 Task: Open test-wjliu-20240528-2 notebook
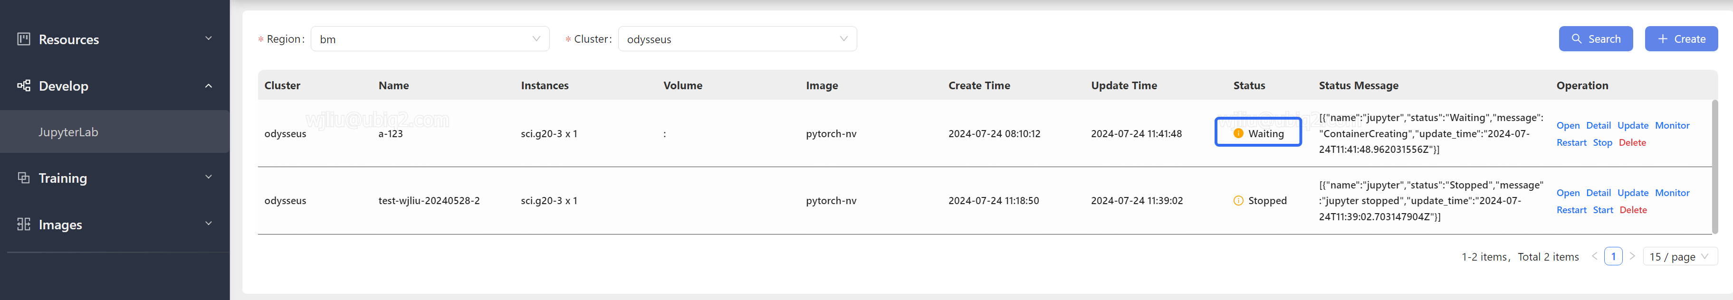1568,193
